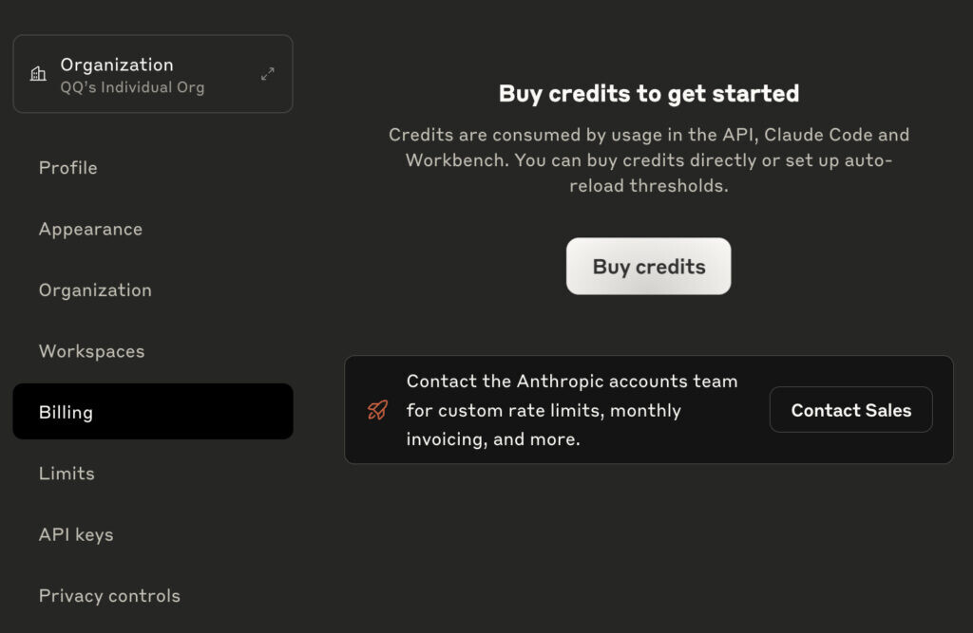
Task: Open the Profile settings page
Action: [x=68, y=168]
